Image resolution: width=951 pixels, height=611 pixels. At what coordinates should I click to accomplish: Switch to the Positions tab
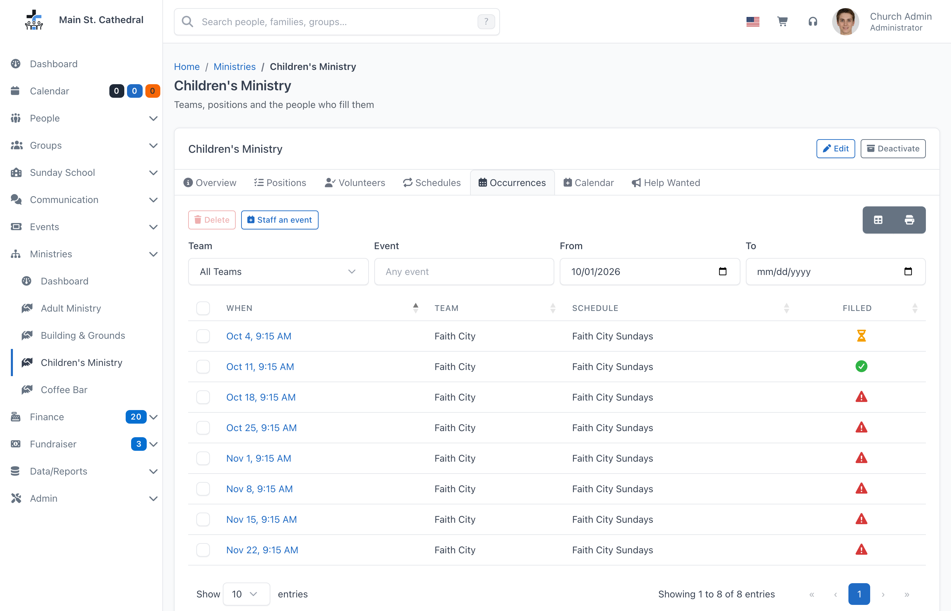pyautogui.click(x=280, y=183)
